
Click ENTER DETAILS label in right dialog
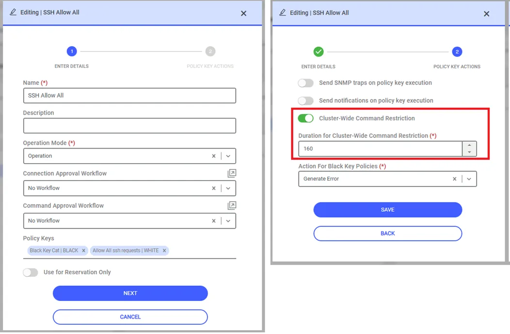[x=319, y=67]
